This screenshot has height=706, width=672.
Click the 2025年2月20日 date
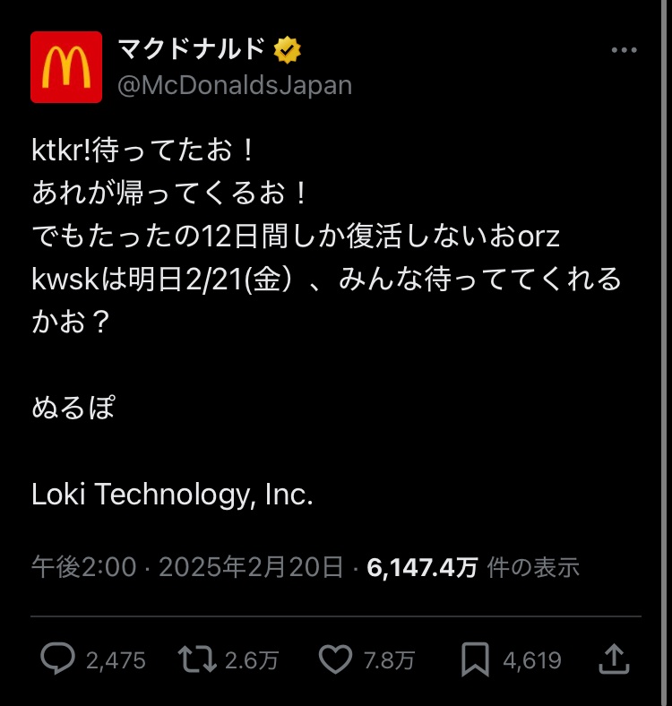pyautogui.click(x=251, y=566)
